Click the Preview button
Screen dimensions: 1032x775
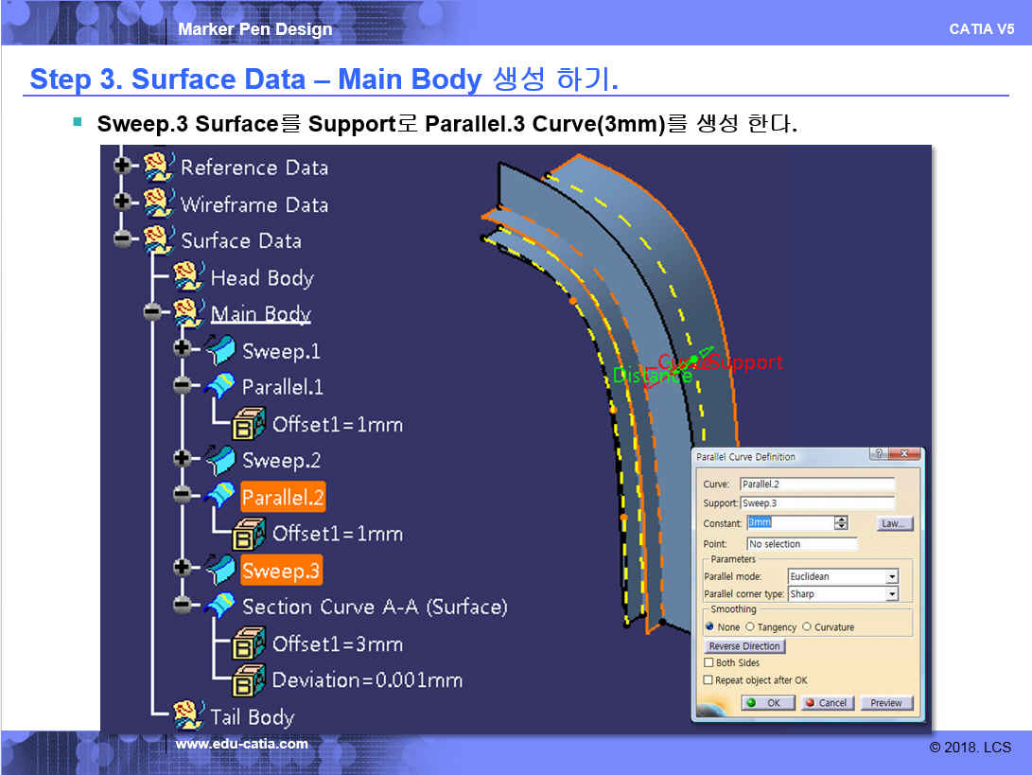(886, 703)
